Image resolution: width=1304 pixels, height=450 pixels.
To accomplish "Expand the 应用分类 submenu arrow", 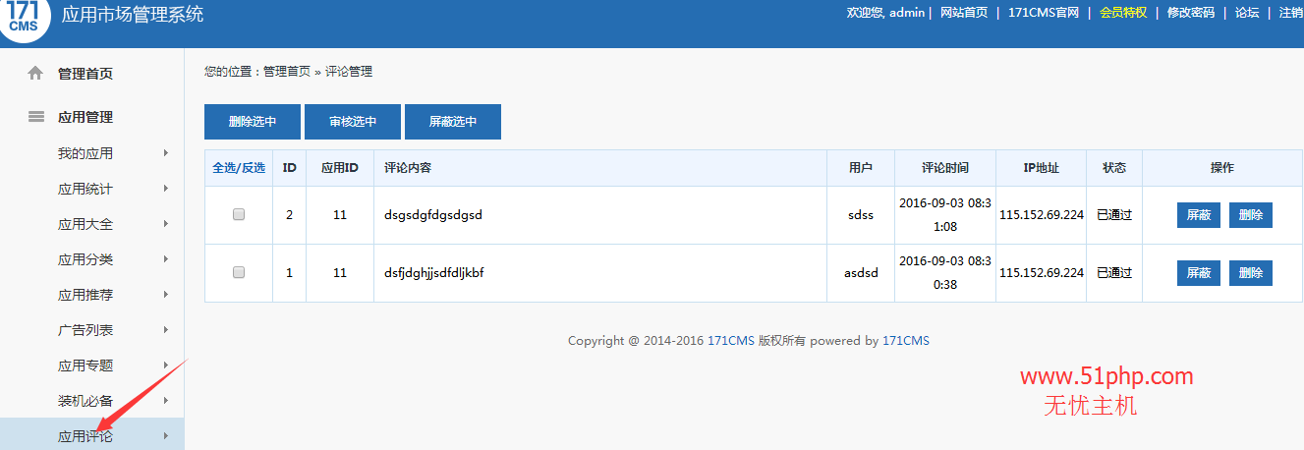I will [165, 259].
